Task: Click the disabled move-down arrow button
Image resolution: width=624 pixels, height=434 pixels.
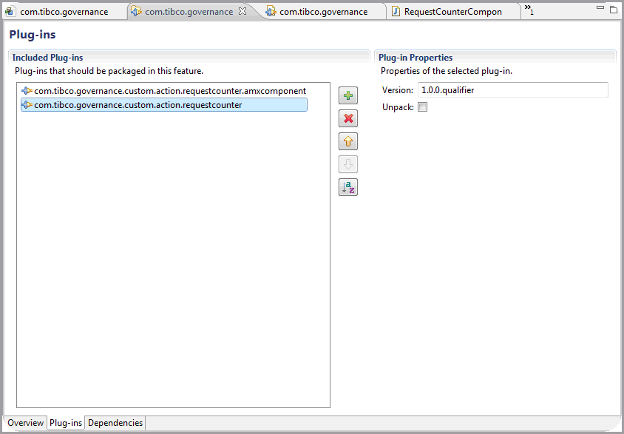Action: [348, 164]
